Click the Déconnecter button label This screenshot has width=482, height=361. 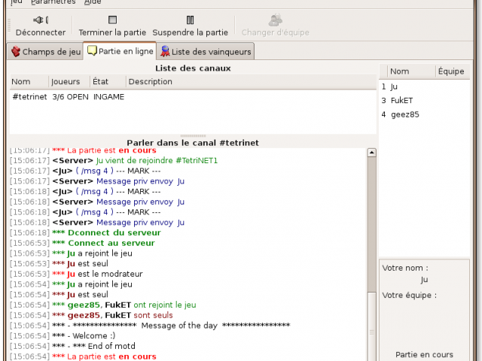coord(41,32)
